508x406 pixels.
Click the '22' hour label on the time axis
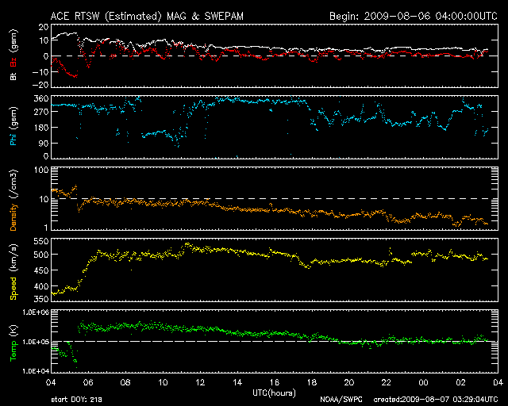(x=387, y=383)
